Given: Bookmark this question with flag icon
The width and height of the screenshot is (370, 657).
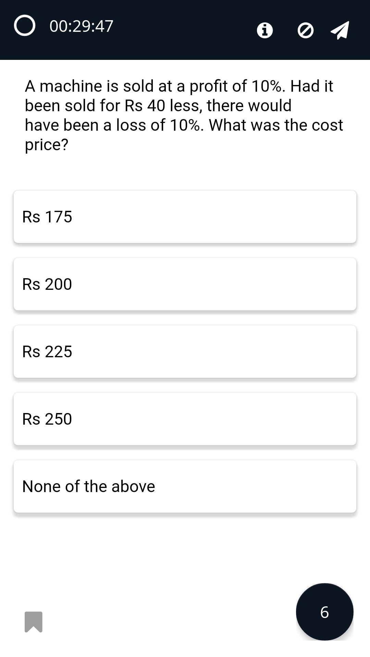Looking at the screenshot, I should click(x=34, y=622).
